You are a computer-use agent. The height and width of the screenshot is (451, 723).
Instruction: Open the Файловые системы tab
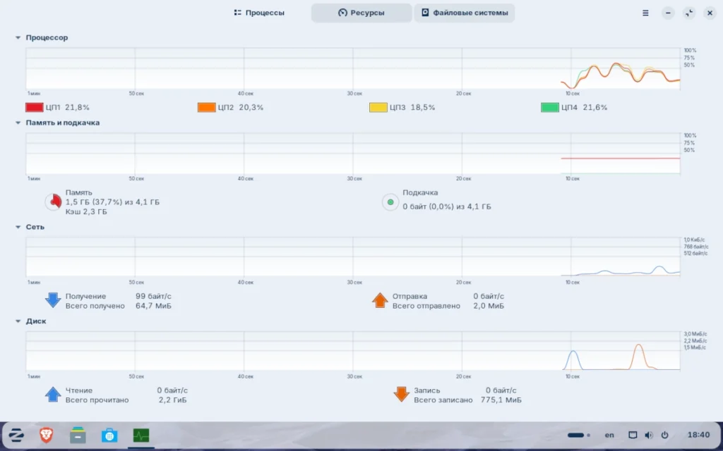pos(465,13)
